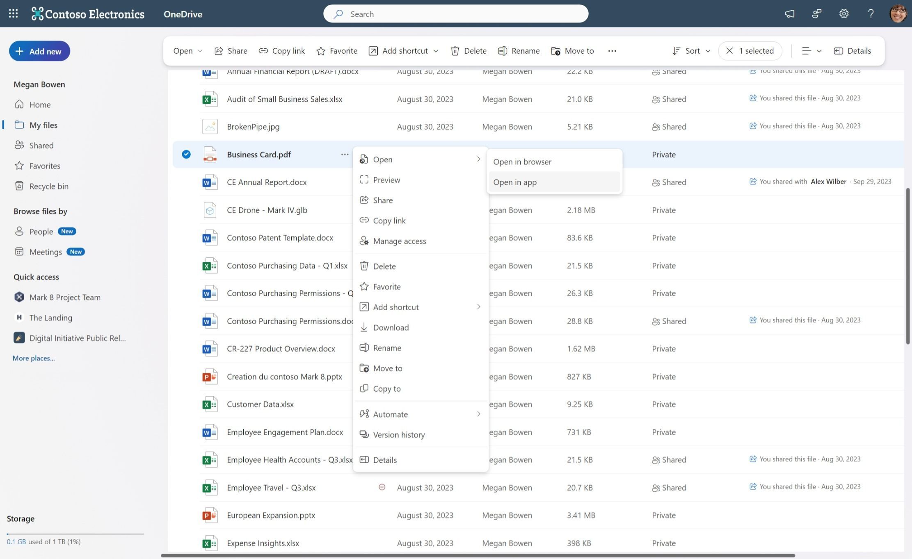
Task: Click Employee Travel - Q3.xlsx status icon
Action: click(382, 487)
